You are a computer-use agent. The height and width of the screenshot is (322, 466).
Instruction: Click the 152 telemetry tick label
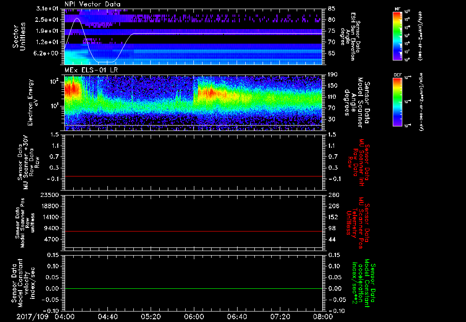pos(333,217)
